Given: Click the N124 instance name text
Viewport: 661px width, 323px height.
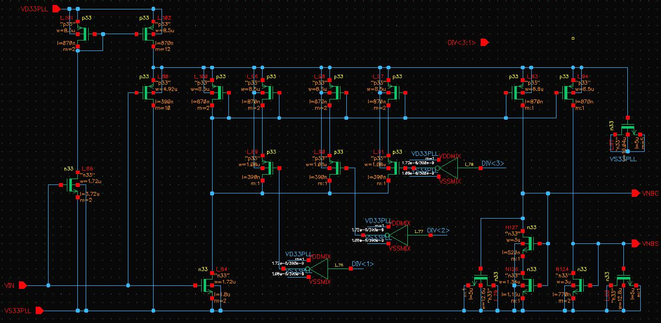Looking at the screenshot, I should (x=562, y=269).
